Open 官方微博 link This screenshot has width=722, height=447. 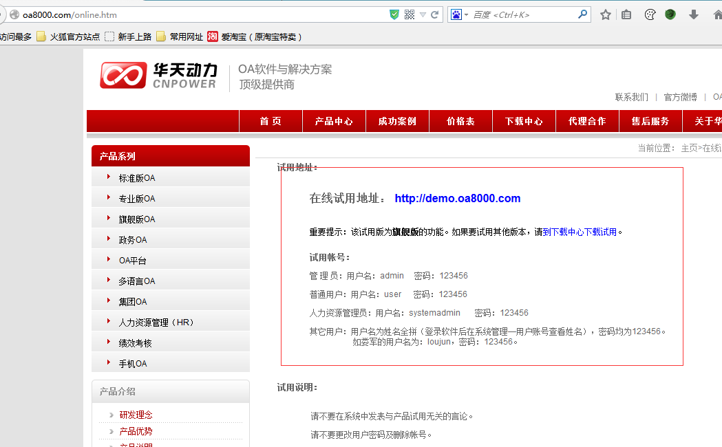pyautogui.click(x=680, y=97)
